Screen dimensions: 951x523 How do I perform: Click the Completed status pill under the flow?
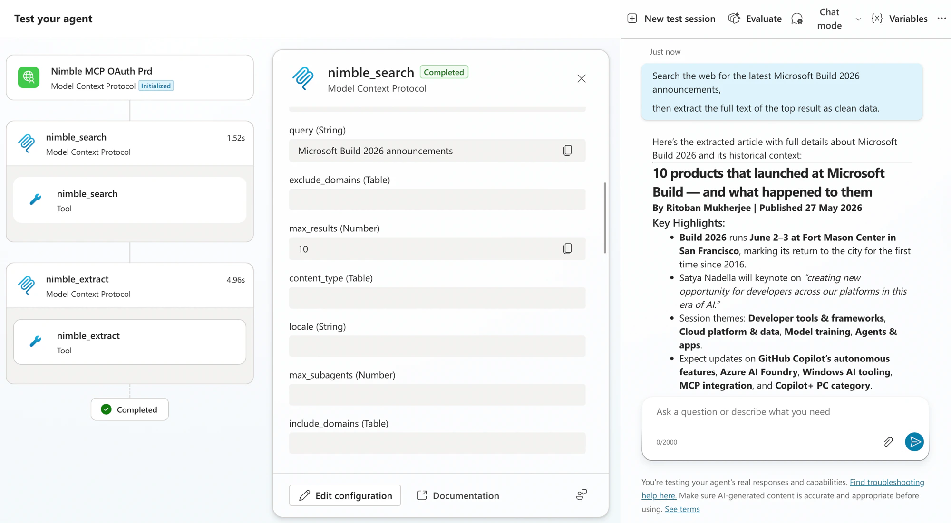[x=129, y=409]
